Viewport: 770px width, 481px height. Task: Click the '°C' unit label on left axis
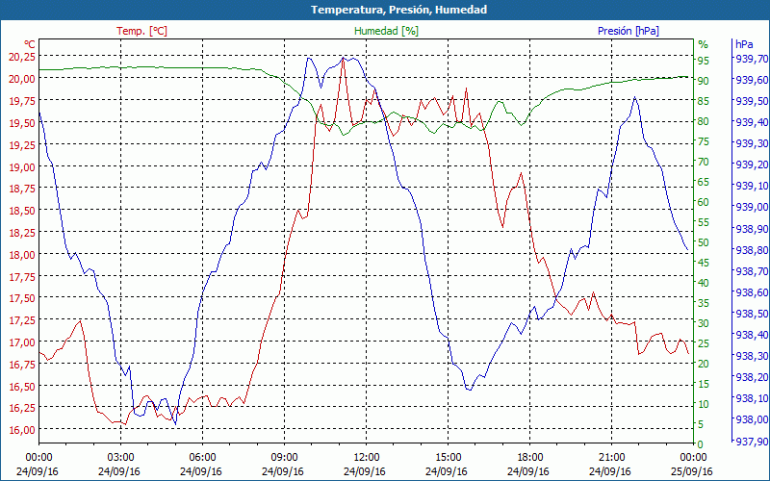tap(30, 44)
